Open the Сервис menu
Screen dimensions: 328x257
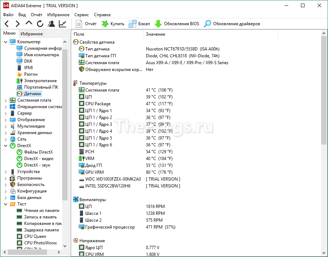tap(82, 15)
